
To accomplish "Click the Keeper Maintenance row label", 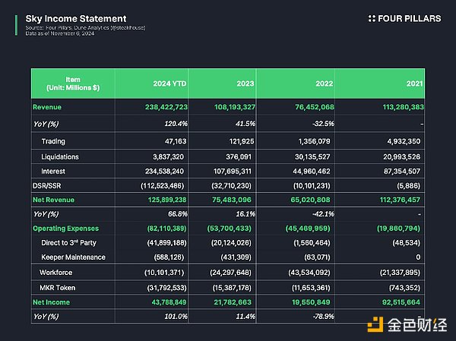I will (74, 257).
